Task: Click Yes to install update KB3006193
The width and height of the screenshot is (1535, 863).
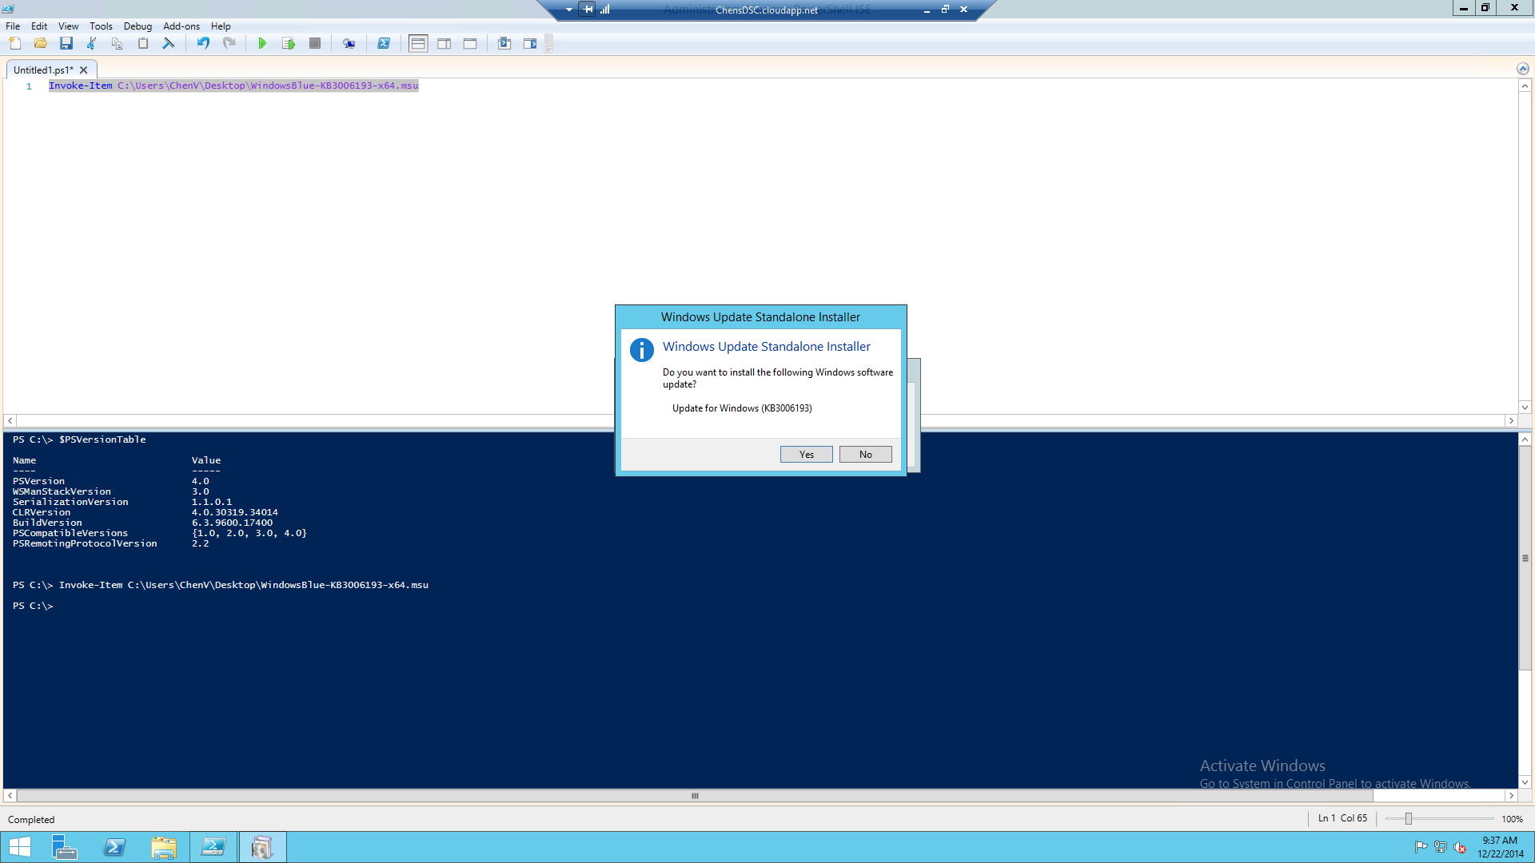Action: tap(806, 454)
